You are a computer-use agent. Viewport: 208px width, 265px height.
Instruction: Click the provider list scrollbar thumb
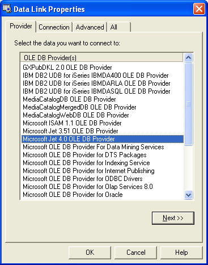coord(188,104)
